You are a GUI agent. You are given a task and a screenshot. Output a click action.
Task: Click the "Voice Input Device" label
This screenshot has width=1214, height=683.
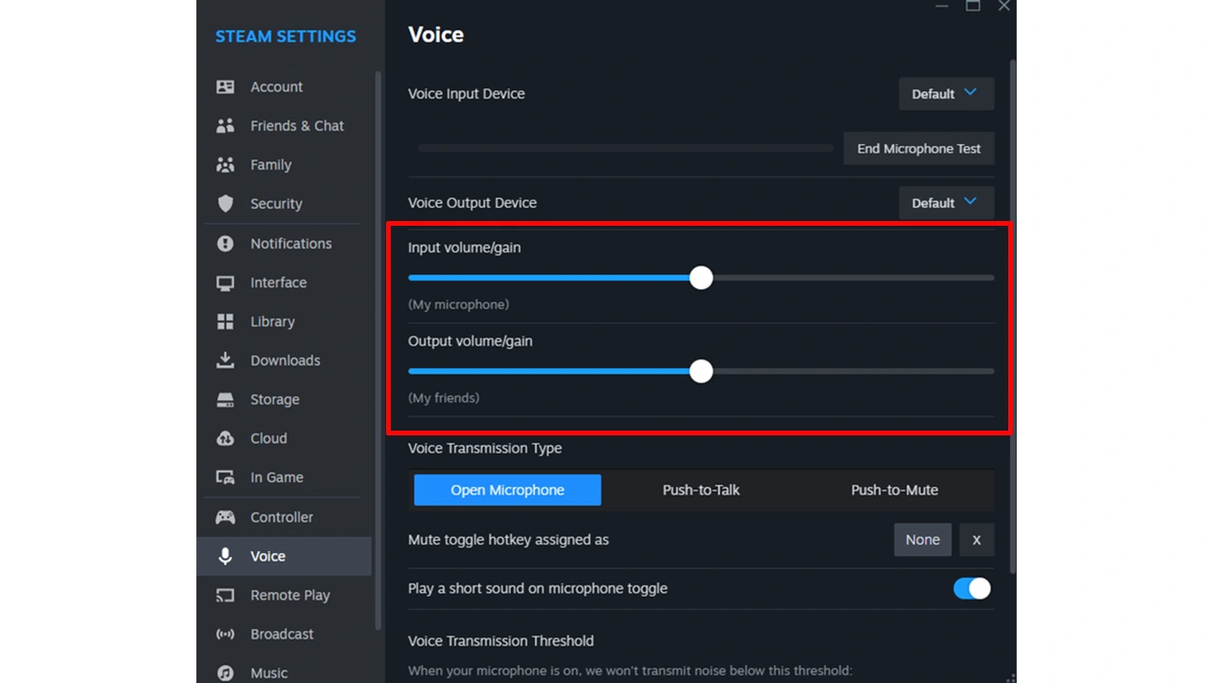point(466,94)
